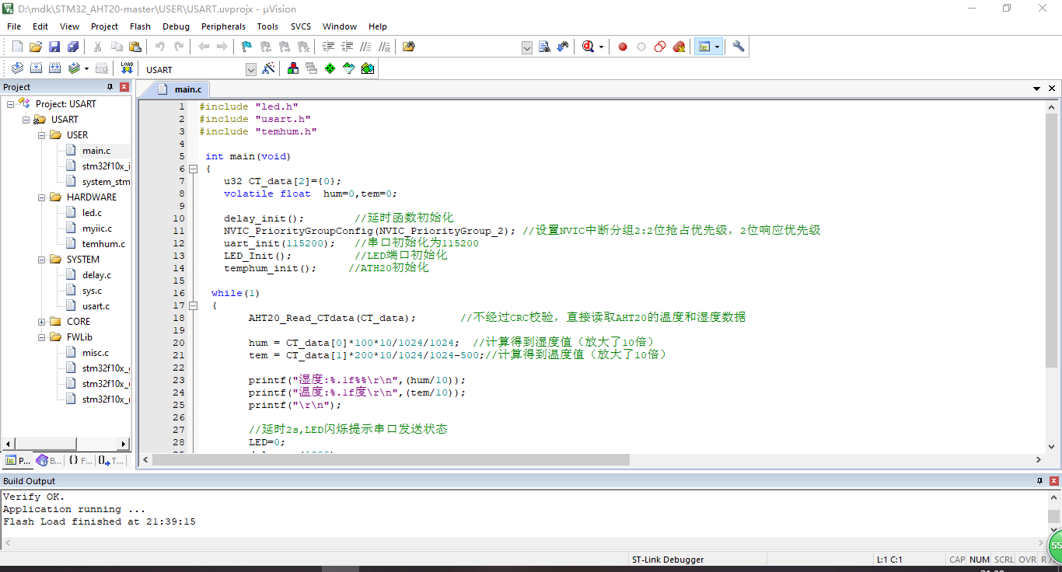Screen dimensions: 1062x572
Task: Close the Build Output panel
Action: coord(1053,481)
